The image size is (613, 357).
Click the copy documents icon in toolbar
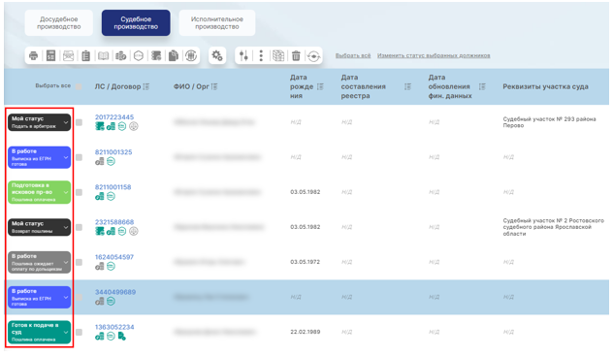click(174, 56)
